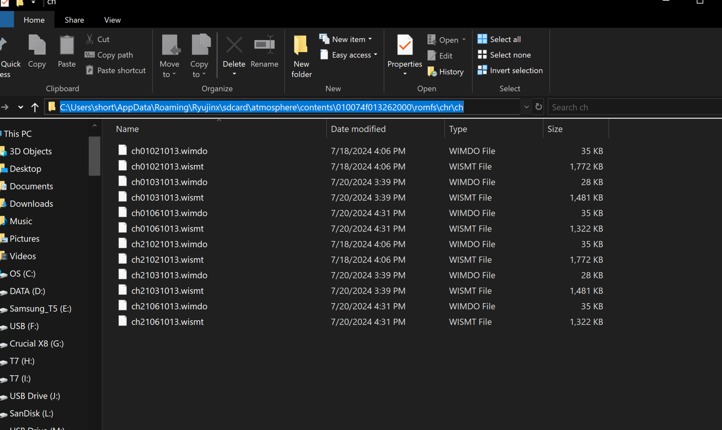Viewport: 722px width, 430px height.
Task: Sort by Name column header
Action: coord(127,129)
